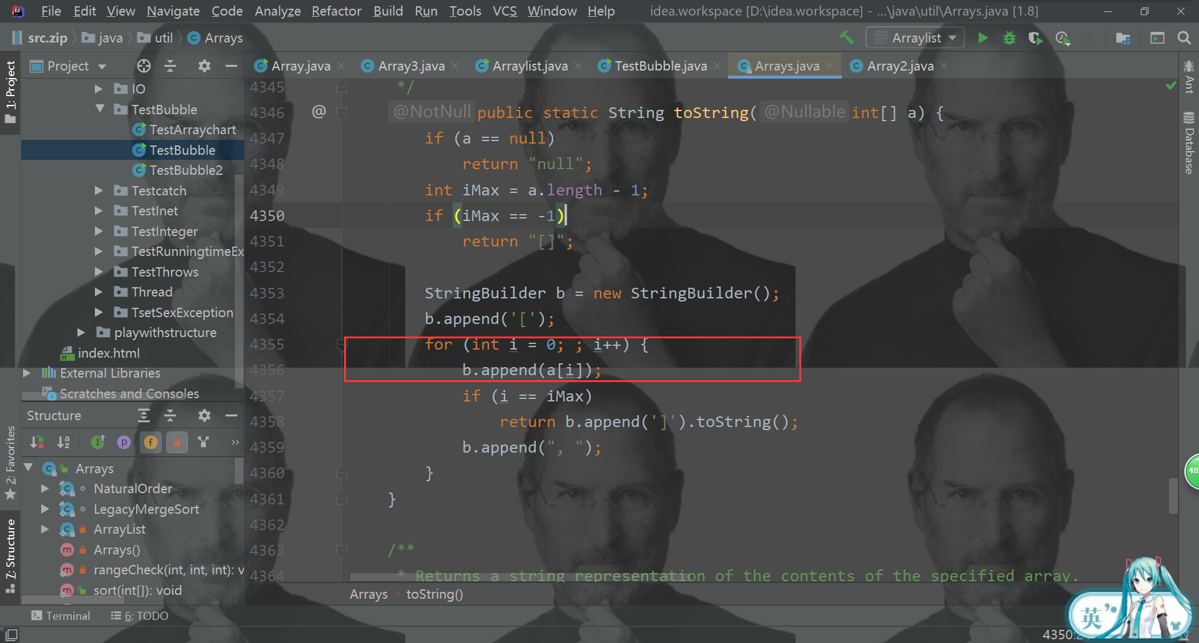1199x643 pixels.
Task: Switch to the TestBubble.java tab
Action: pos(661,66)
